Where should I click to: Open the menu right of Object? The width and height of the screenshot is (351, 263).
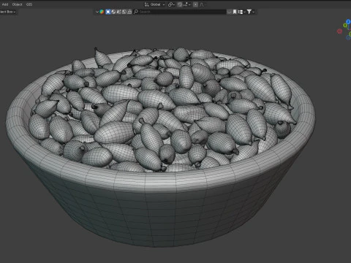coord(29,4)
